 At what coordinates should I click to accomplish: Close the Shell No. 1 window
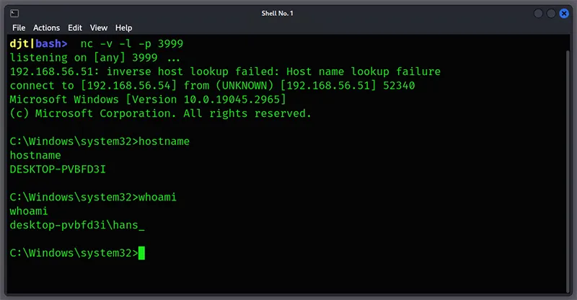click(564, 14)
